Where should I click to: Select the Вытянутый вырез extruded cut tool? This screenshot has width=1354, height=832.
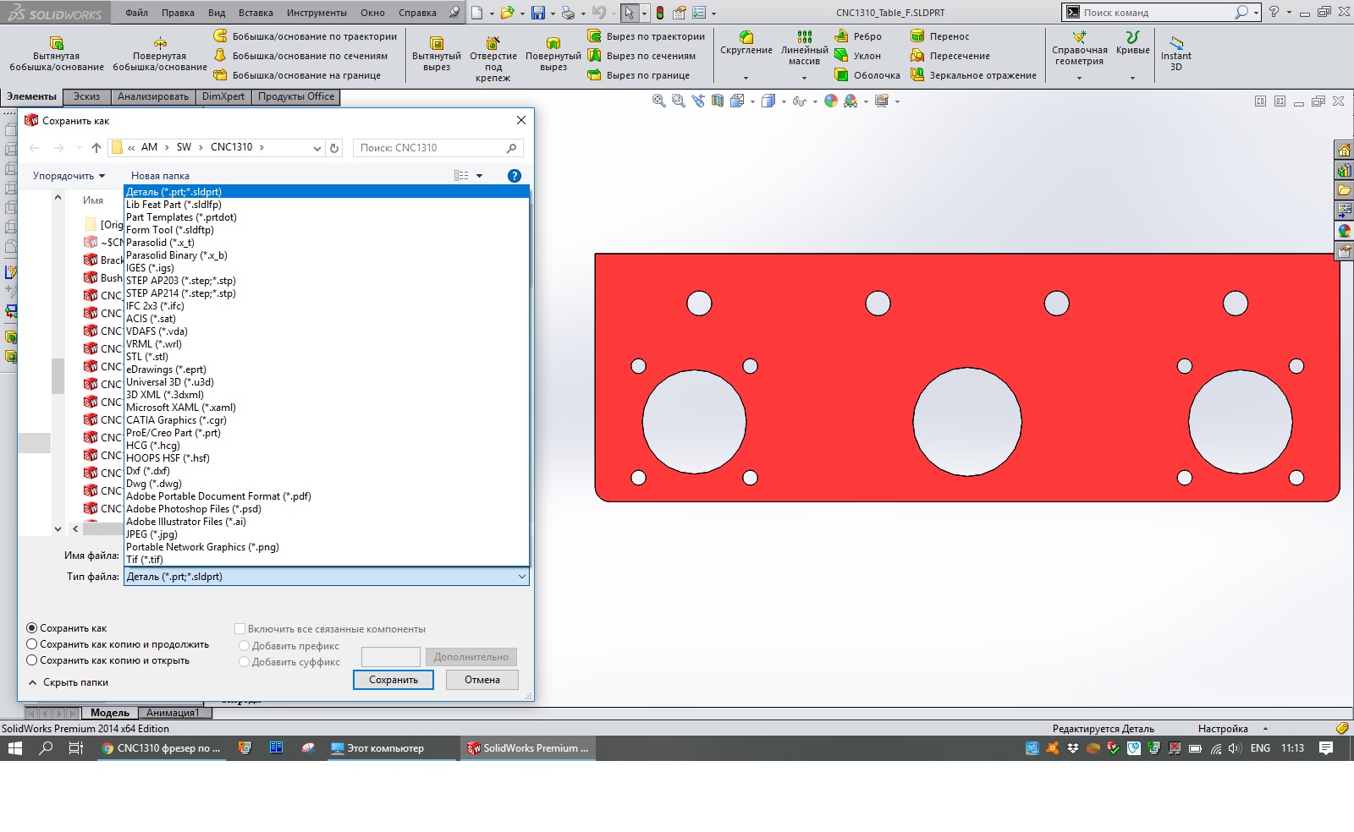coord(437,54)
